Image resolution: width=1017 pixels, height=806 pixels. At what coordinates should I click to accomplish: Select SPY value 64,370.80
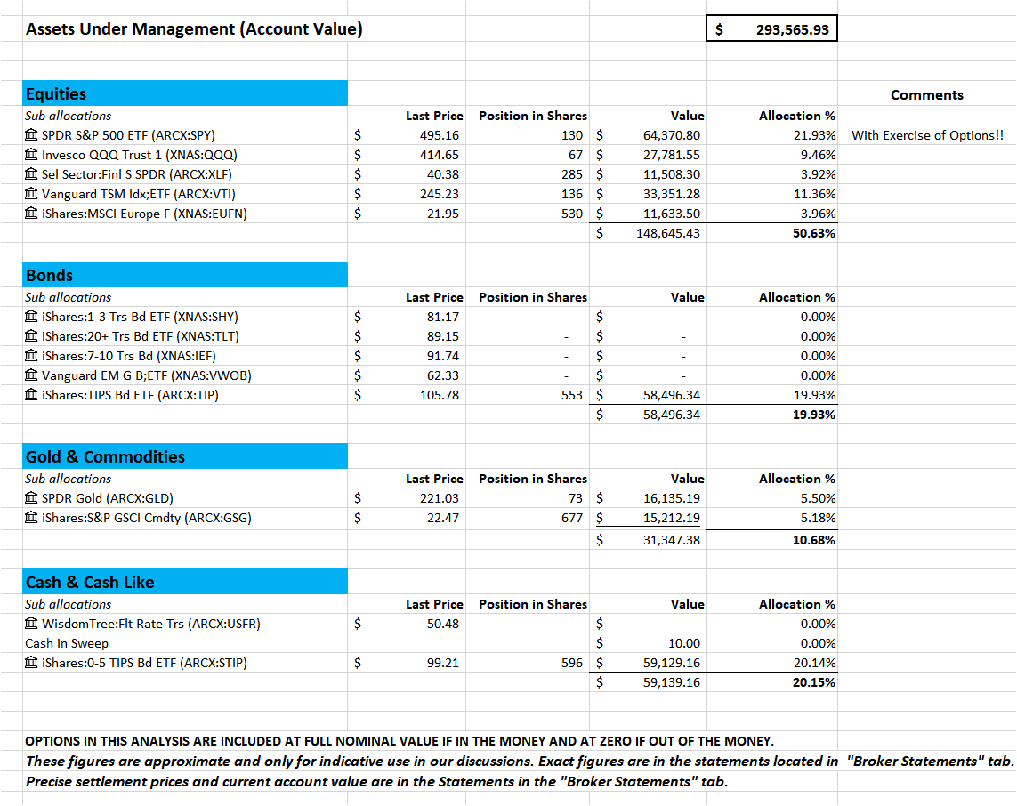tap(671, 135)
